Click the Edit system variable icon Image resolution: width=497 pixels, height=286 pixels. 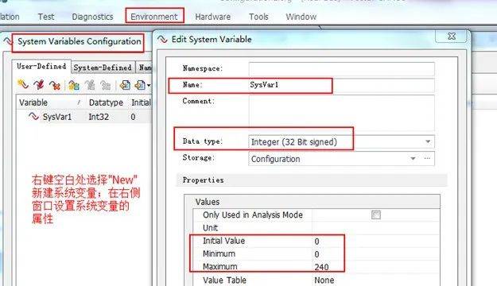39,84
